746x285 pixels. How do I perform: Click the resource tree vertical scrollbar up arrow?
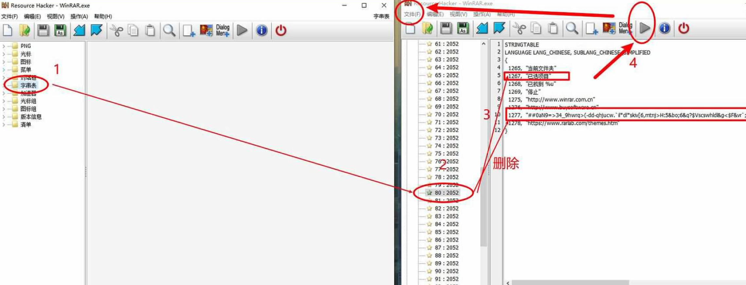(483, 44)
